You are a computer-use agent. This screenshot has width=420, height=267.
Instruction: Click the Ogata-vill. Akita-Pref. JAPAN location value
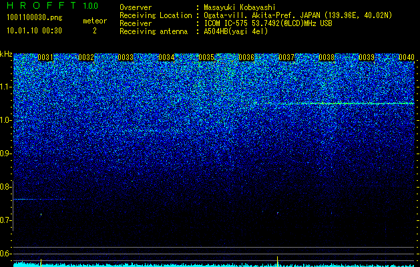click(298, 15)
